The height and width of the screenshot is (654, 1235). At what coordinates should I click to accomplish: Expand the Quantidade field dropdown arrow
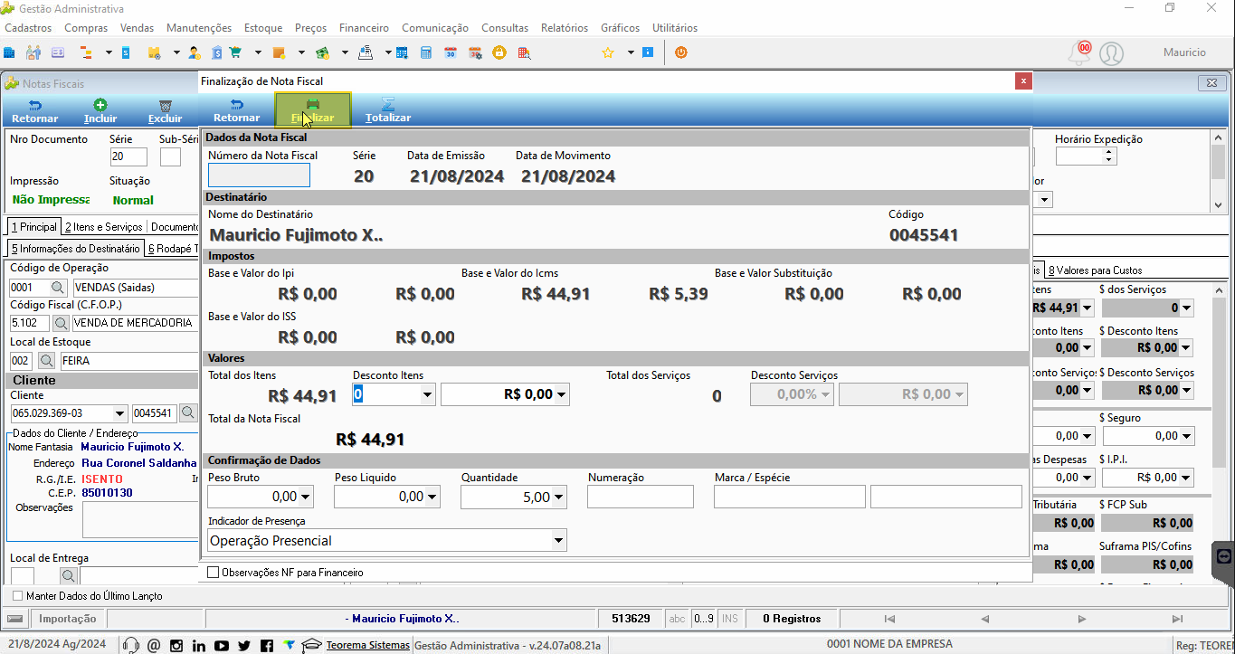558,497
